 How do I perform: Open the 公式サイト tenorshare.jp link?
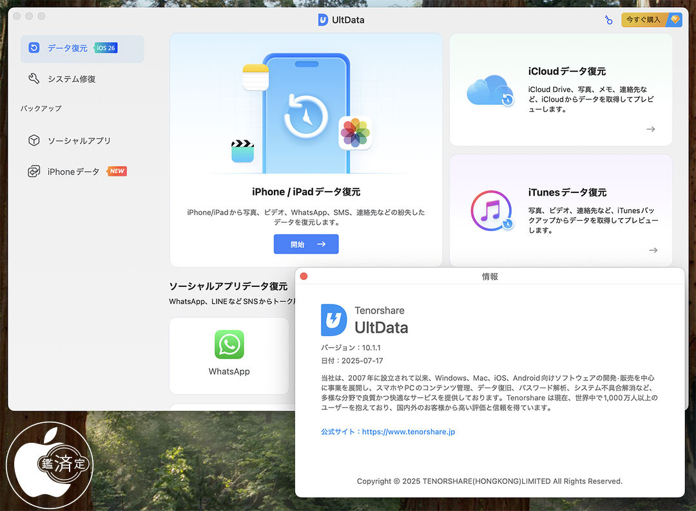(x=388, y=432)
